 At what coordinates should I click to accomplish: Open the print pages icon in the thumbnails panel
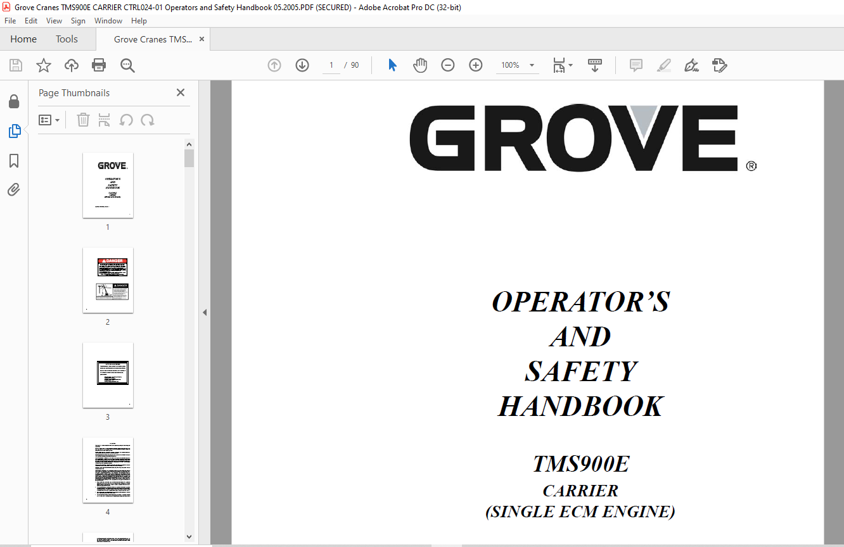coord(105,120)
